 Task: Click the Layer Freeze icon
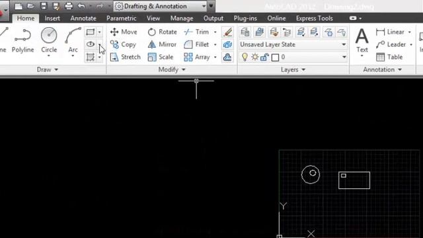328,32
